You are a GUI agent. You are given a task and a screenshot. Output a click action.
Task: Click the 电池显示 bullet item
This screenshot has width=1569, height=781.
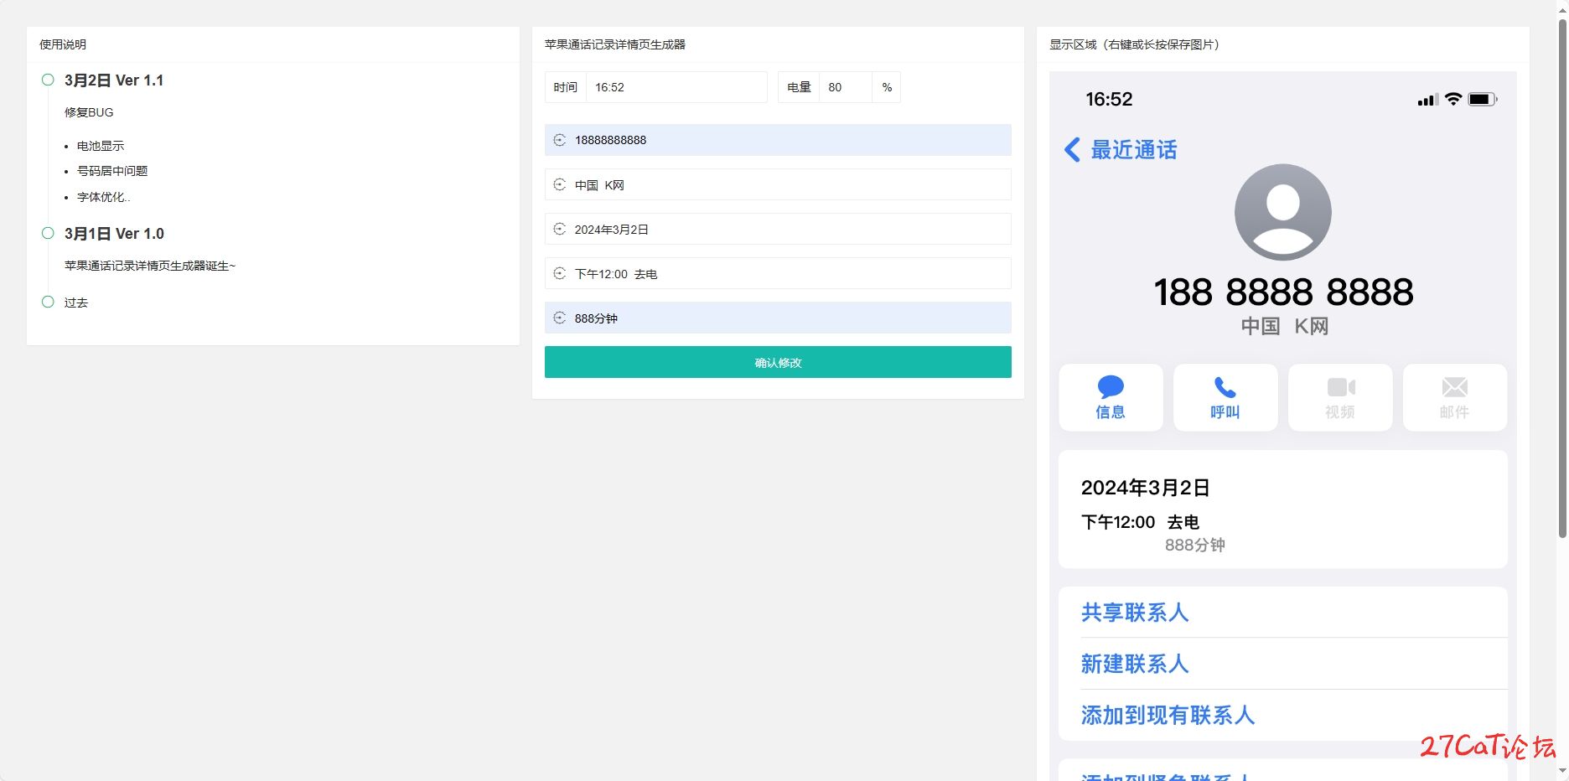(101, 146)
